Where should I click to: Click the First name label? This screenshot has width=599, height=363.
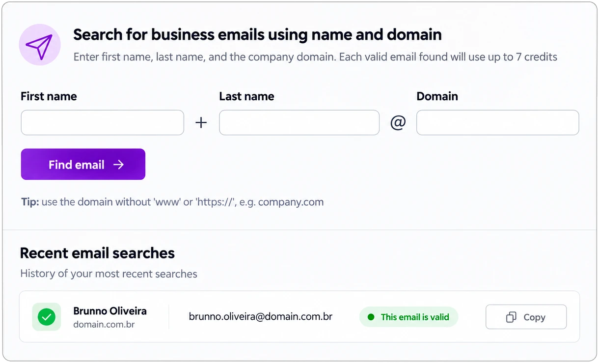[x=49, y=96]
